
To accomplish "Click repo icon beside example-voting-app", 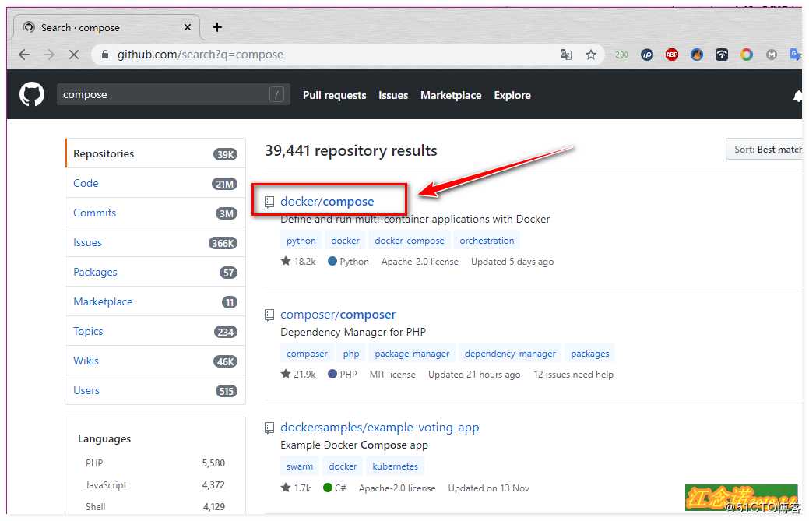I will 269,428.
